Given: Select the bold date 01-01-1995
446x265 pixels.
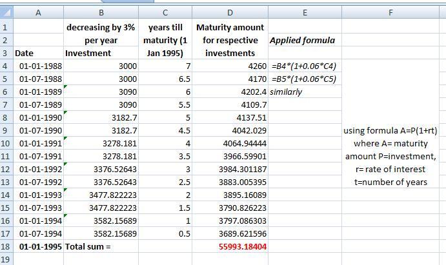Looking at the screenshot, I should click(38, 246).
